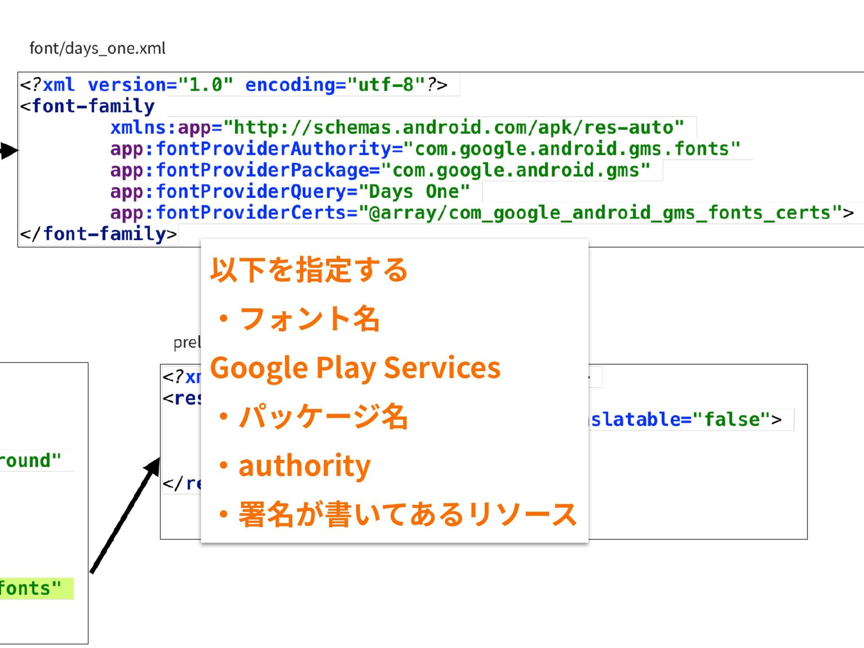Click the app:fontProviderCerts attribute line

(x=481, y=213)
